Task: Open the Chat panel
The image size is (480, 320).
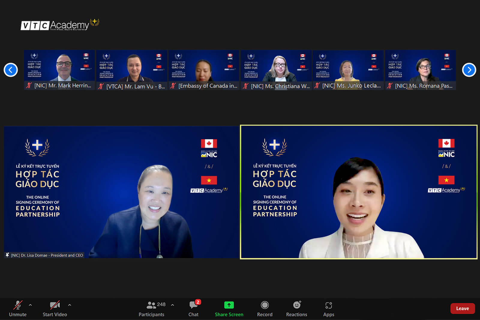Action: (193, 308)
